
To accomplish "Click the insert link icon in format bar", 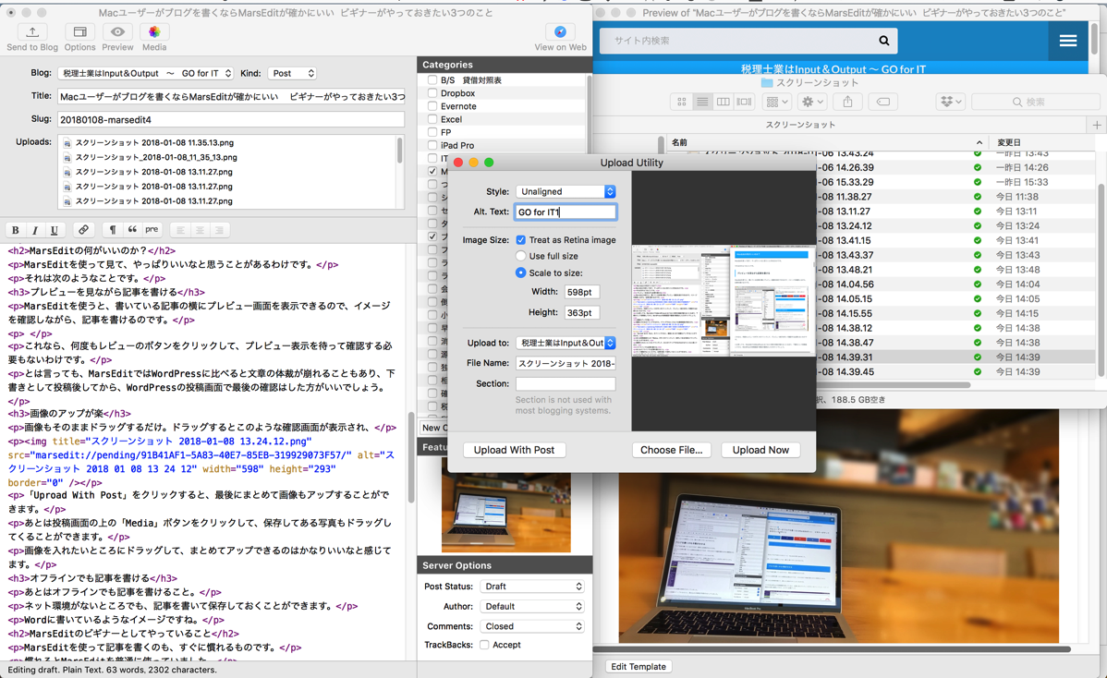I will 83,230.
